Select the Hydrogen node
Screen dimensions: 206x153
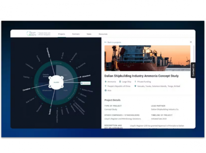81,100
